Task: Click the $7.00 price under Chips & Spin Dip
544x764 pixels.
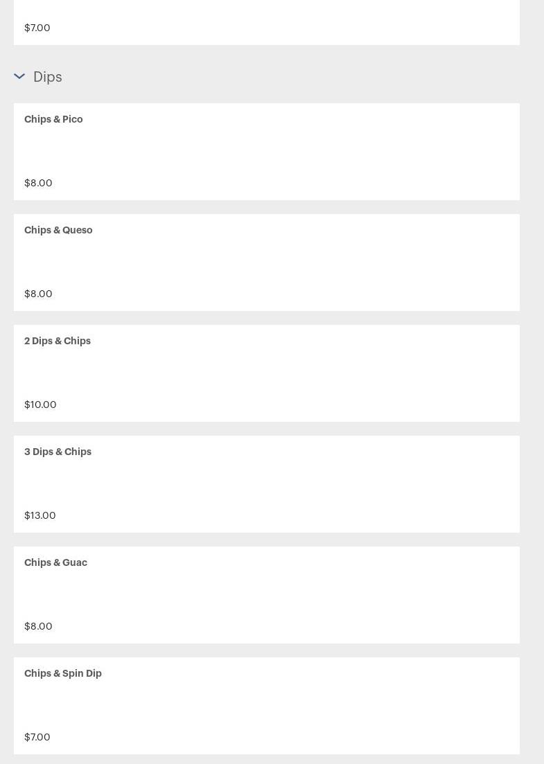Action: (37, 737)
